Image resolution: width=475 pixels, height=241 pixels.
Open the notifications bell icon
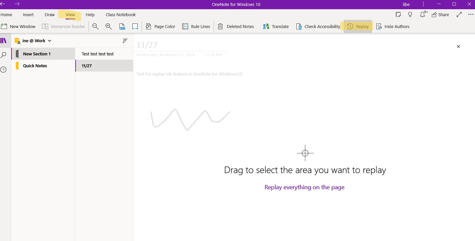(423, 15)
